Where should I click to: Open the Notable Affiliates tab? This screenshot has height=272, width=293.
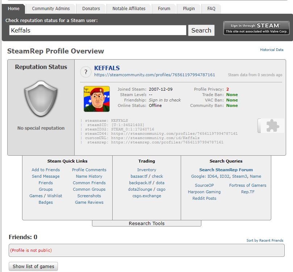129,9
